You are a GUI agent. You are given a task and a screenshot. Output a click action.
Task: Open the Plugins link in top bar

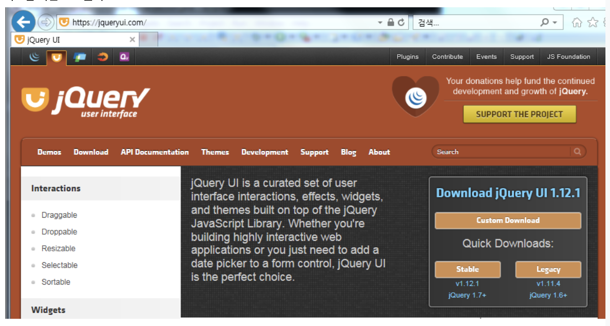[x=408, y=57]
